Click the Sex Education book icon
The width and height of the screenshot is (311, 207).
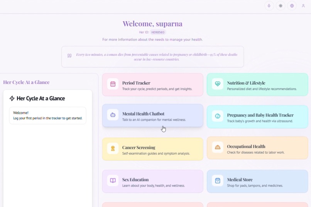click(x=113, y=180)
